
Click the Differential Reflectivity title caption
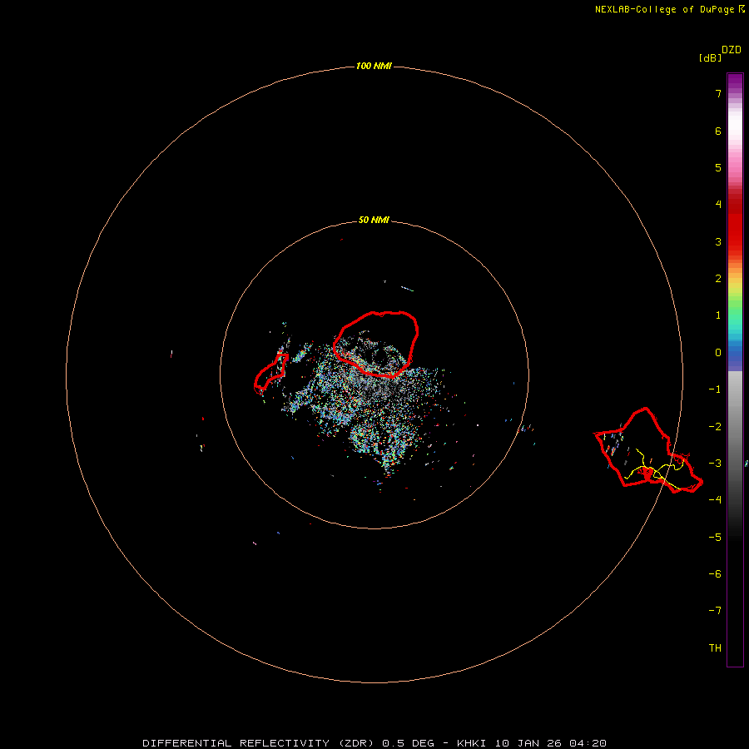click(374, 743)
